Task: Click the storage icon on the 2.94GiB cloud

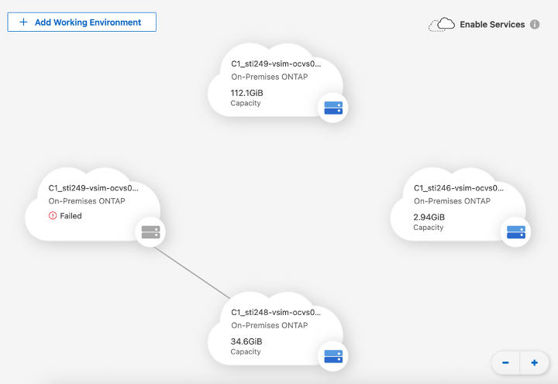Action: [x=515, y=231]
